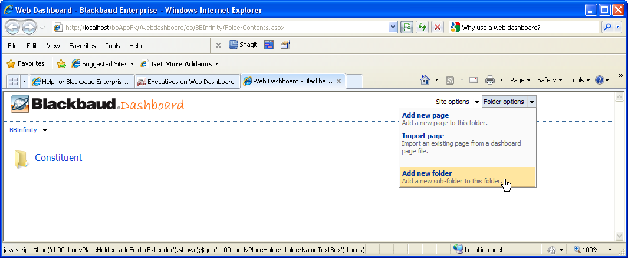Click the Quick Tabs grid icon
Viewport: 628px width, 258px height.
click(x=13, y=82)
